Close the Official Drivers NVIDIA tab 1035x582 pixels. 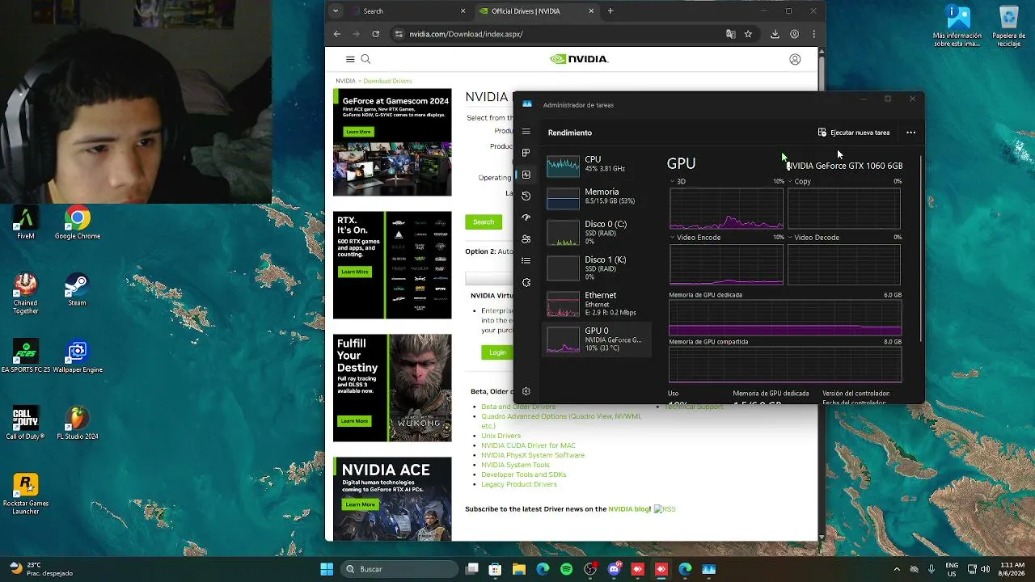tap(591, 11)
